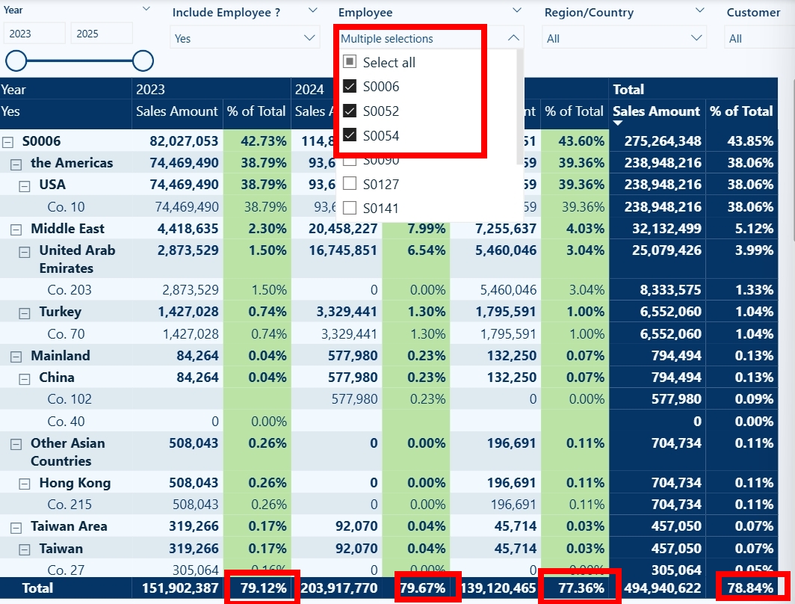
Task: Collapse the China row
Action: [25, 378]
